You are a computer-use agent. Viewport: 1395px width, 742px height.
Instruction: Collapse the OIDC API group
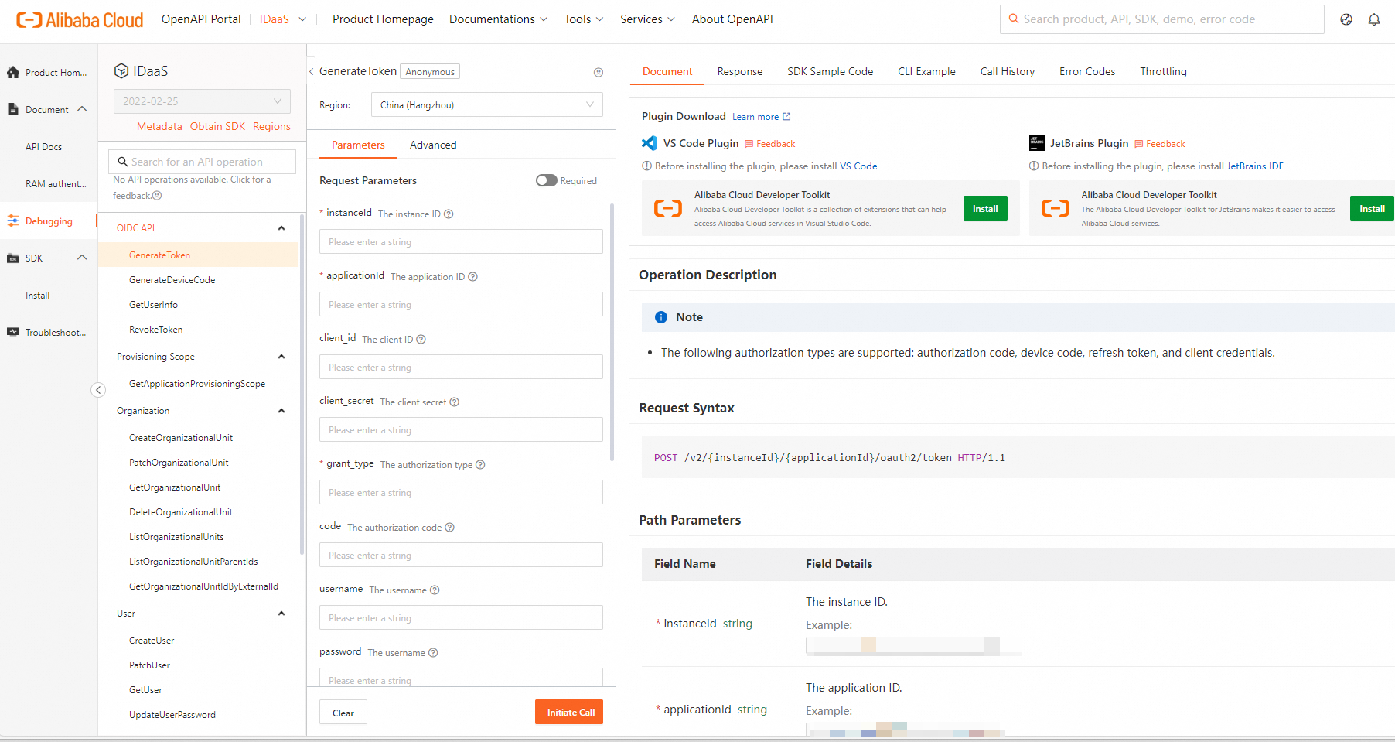point(281,228)
